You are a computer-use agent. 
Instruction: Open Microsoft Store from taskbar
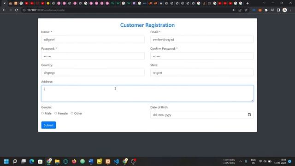40,161
